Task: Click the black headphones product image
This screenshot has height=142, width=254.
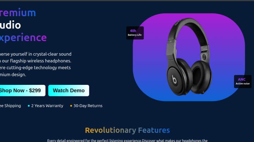Action: click(189, 57)
